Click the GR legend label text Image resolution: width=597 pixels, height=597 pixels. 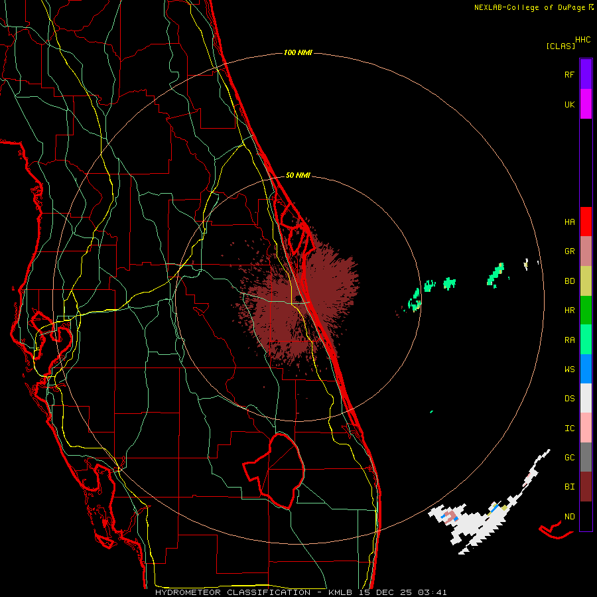(570, 251)
